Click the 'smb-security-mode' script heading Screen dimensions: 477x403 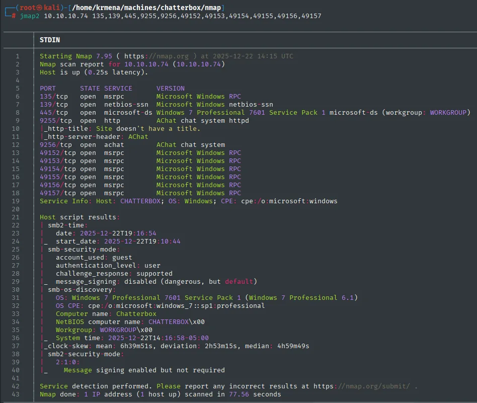pyautogui.click(x=84, y=250)
